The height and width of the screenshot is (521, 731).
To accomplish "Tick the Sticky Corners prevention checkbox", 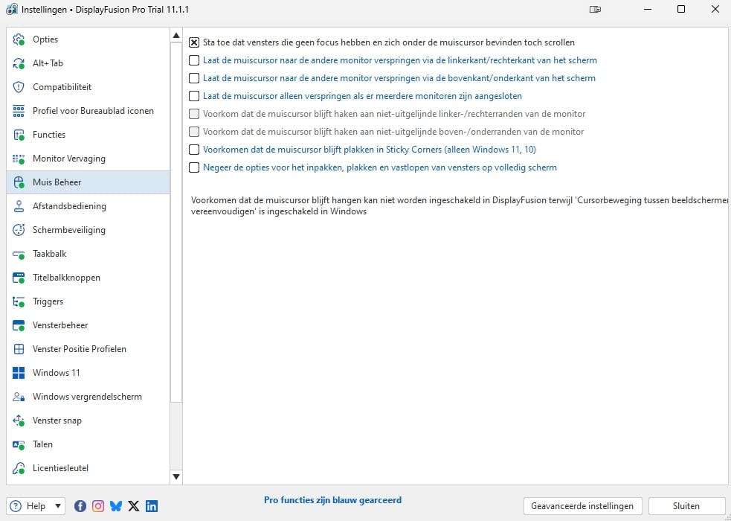I will tap(194, 150).
